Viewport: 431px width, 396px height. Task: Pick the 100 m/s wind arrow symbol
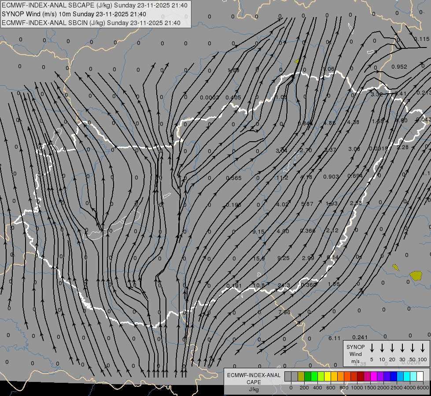tap(423, 348)
